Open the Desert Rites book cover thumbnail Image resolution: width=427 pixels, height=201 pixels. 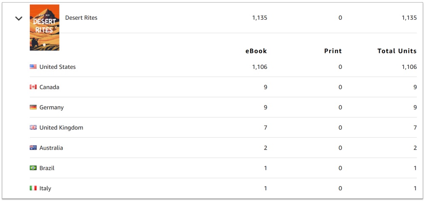44,27
